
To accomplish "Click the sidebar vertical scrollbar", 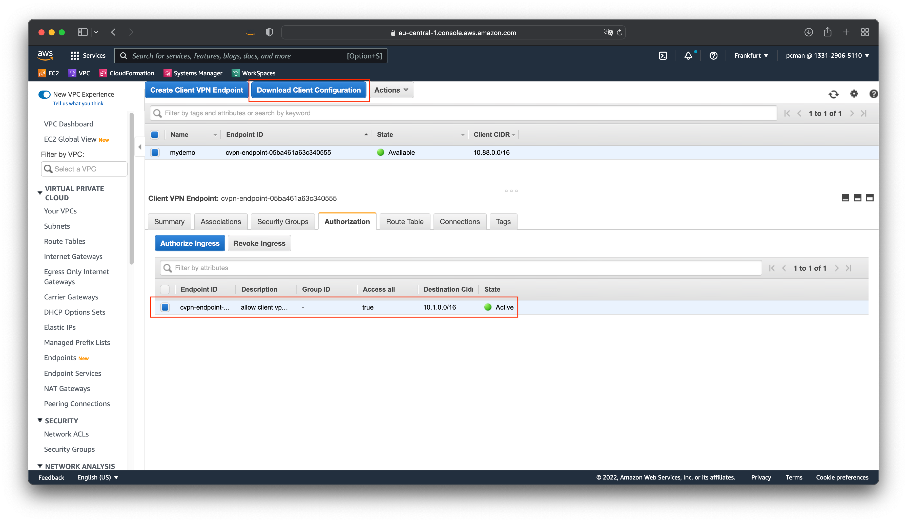I will pos(131,188).
